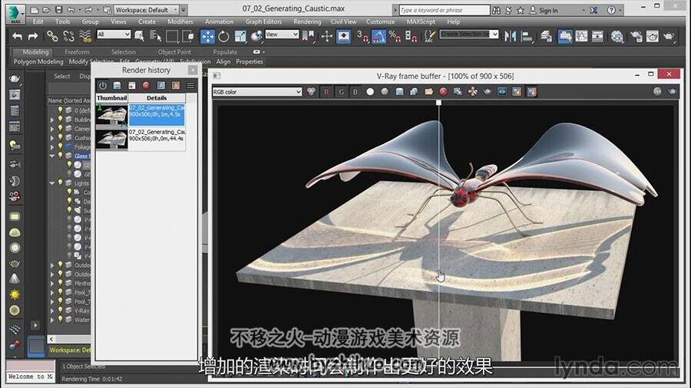Toggle the Blue channel in frame buffer
Image resolution: width=691 pixels, height=388 pixels.
[355, 91]
